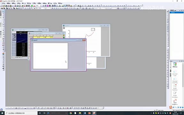Open the Tools menu (工具)
The image size is (184, 115).
(x=34, y=3)
